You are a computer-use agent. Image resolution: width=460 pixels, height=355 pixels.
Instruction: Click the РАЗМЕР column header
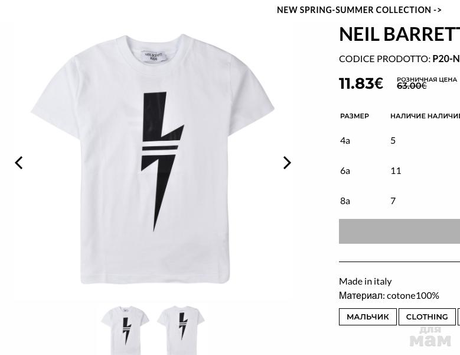[x=354, y=116]
